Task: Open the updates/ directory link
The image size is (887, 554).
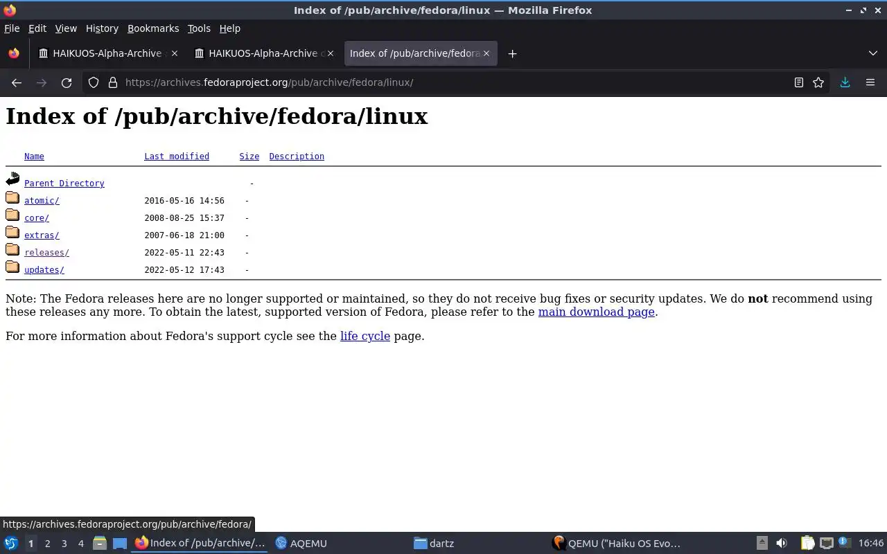Action: click(44, 270)
